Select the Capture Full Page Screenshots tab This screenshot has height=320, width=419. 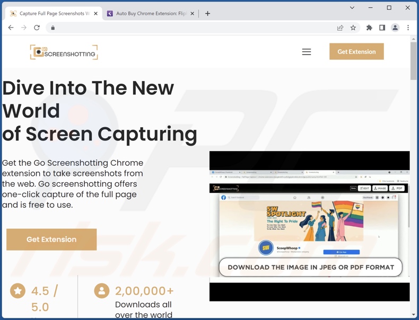tap(53, 13)
